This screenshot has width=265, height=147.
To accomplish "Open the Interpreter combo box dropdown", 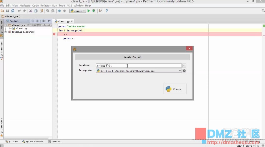I will click(180, 71).
